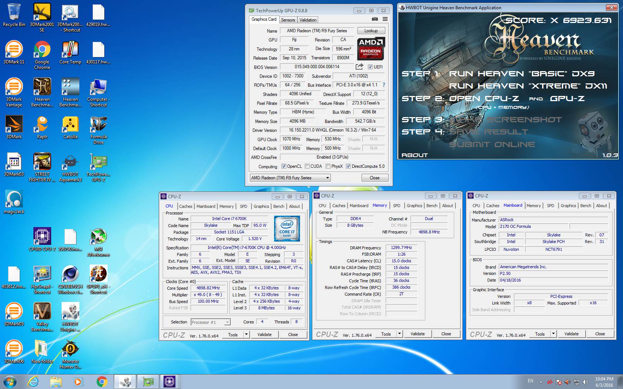Open CINEBENCH desktop icon
The height and width of the screenshot is (389, 623).
pos(70,280)
